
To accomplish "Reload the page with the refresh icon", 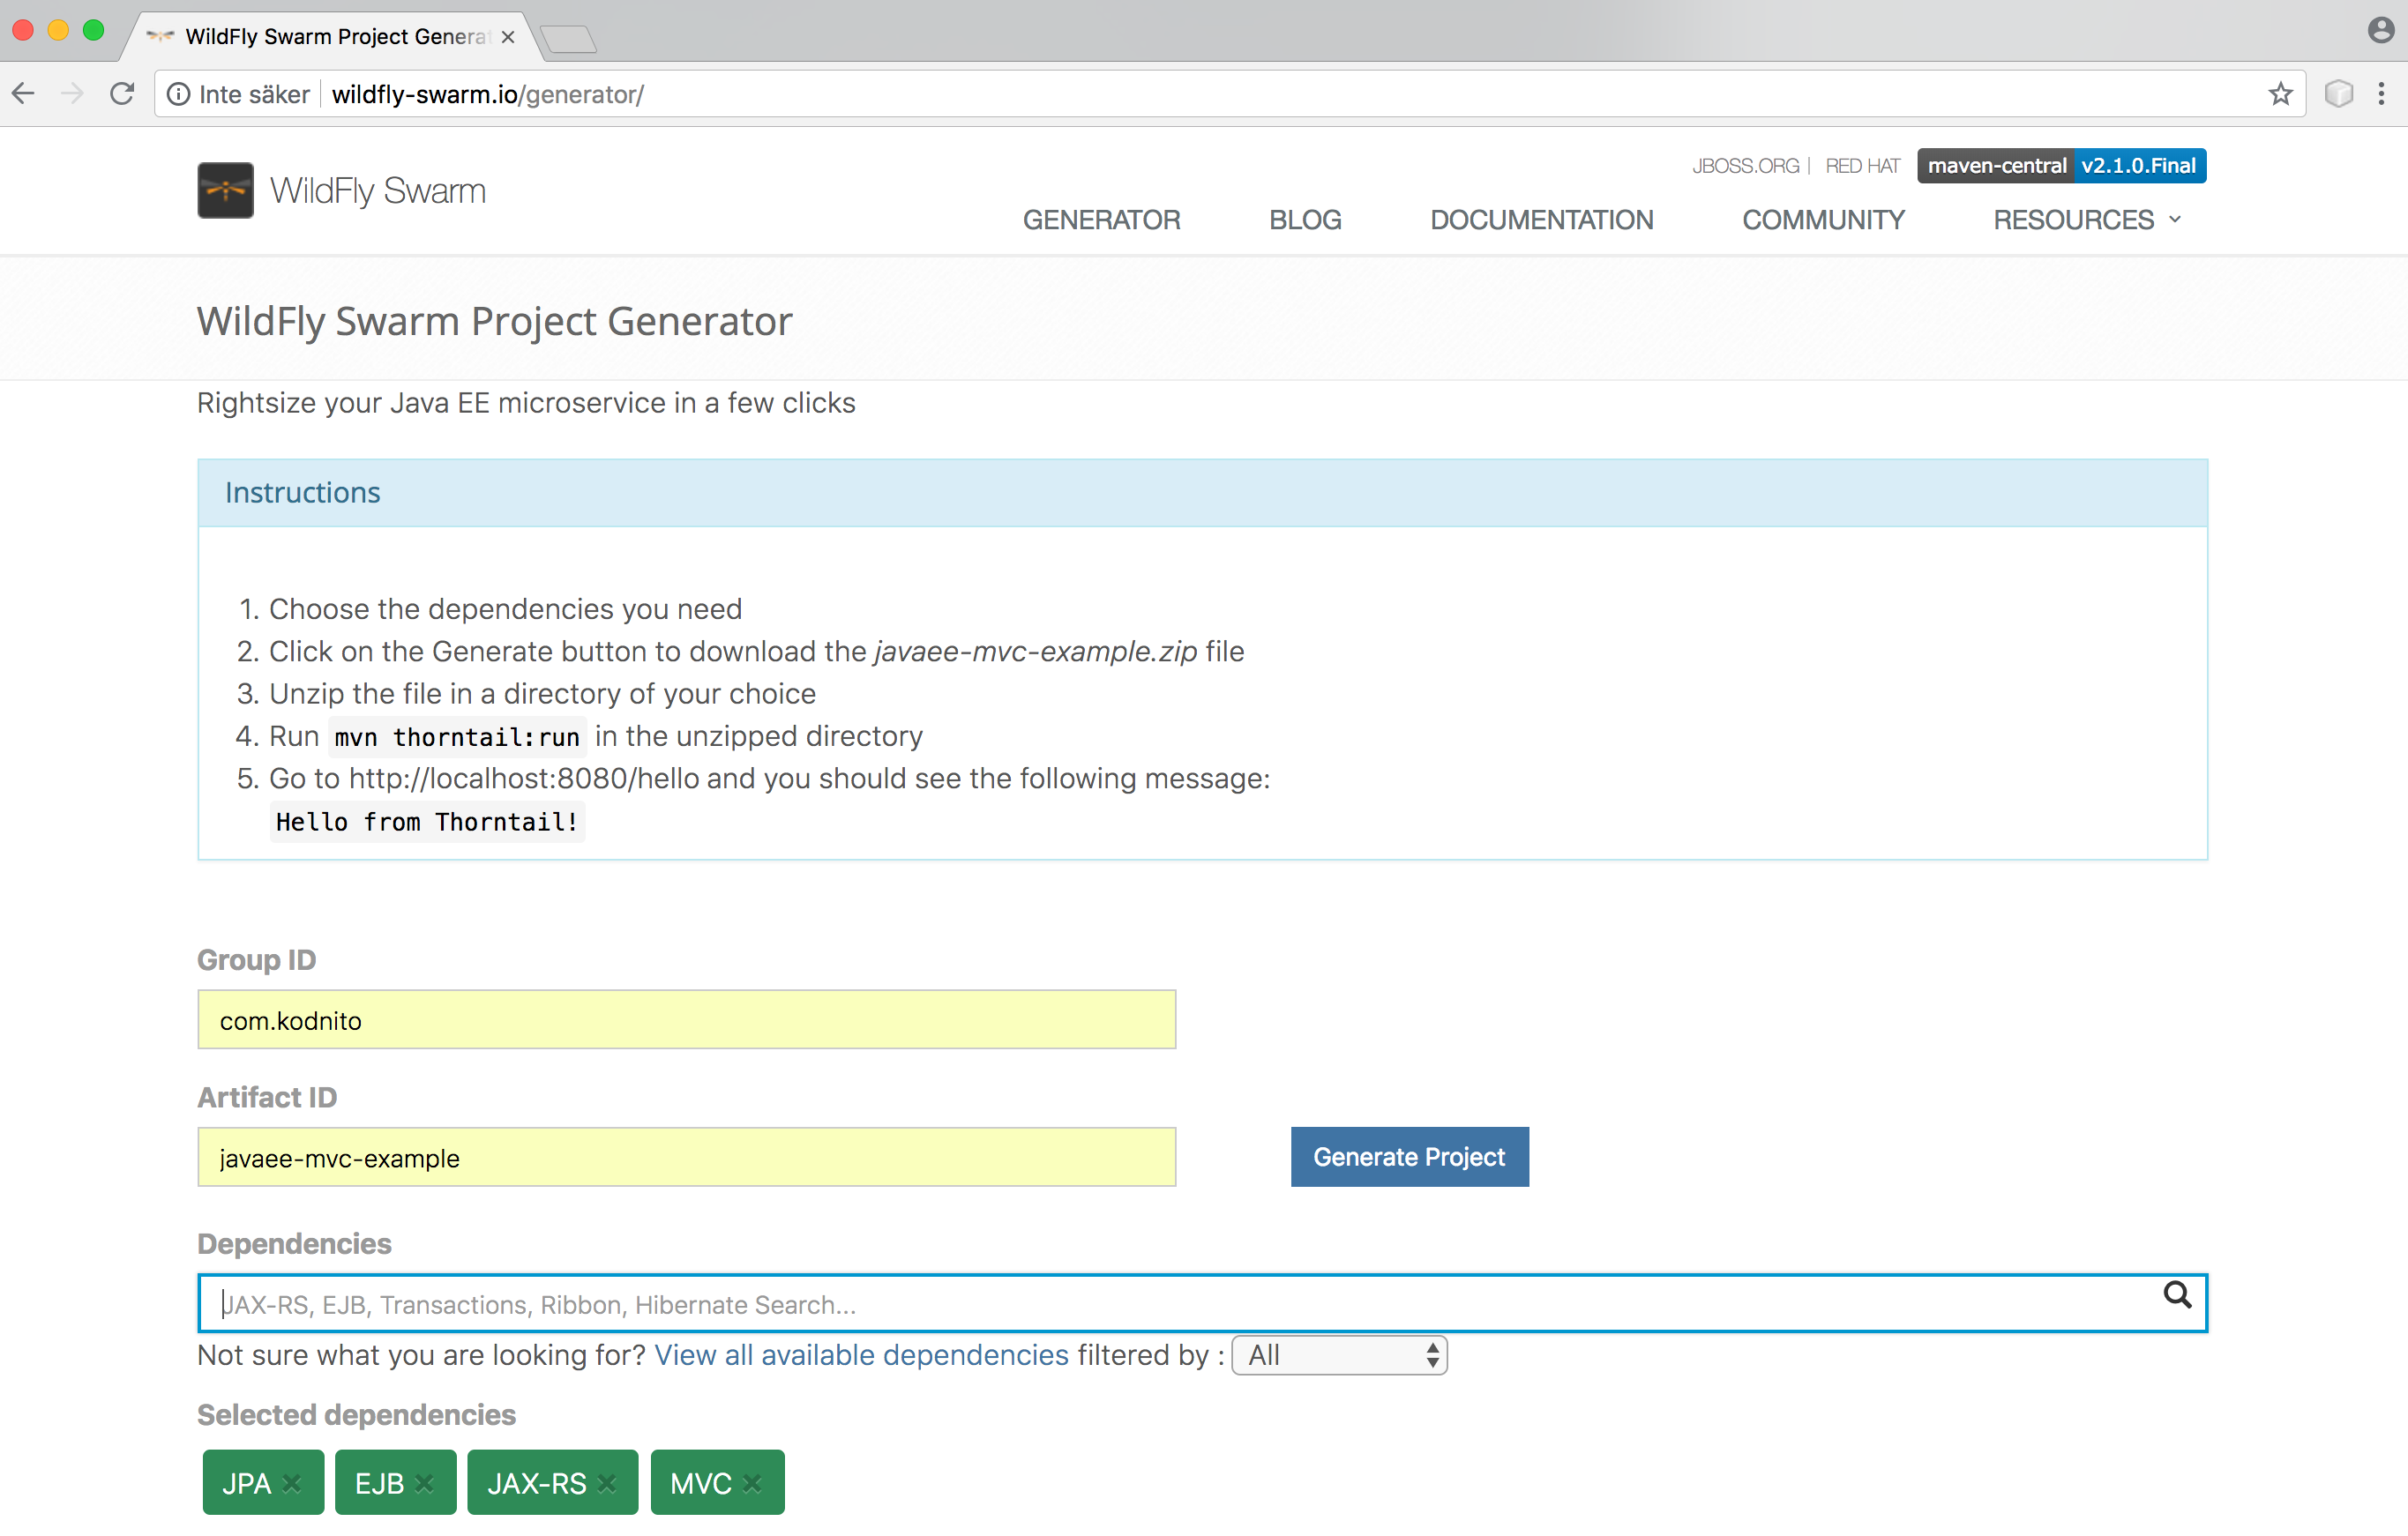I will click(122, 94).
